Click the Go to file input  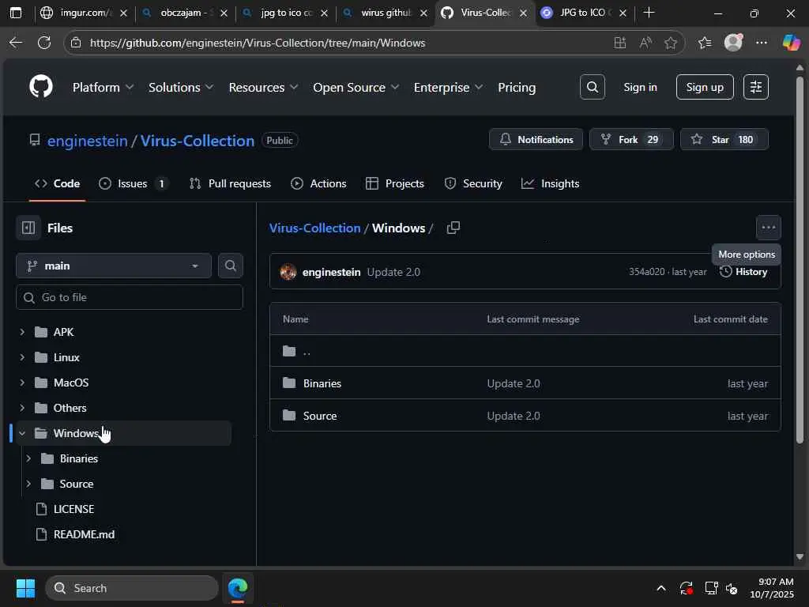coord(130,297)
